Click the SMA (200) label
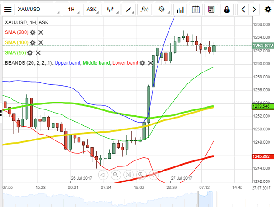This screenshot has width=274, height=207. pos(16,32)
